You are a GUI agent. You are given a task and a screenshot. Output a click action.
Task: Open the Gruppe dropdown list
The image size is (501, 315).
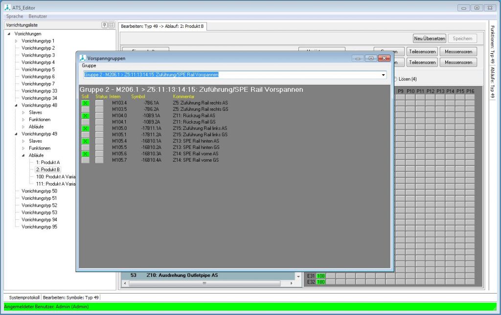click(x=383, y=75)
